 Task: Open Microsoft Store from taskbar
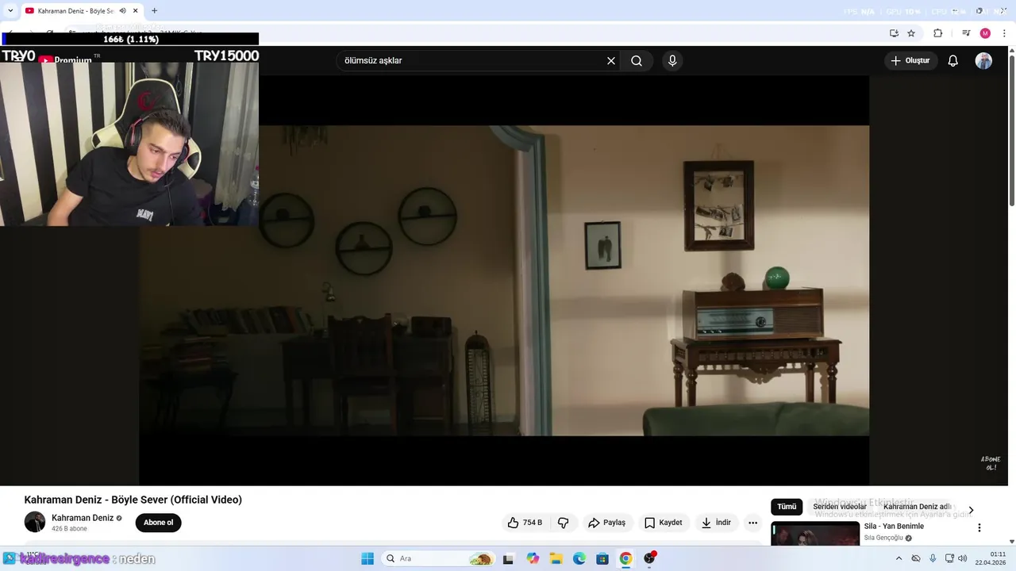(x=602, y=558)
